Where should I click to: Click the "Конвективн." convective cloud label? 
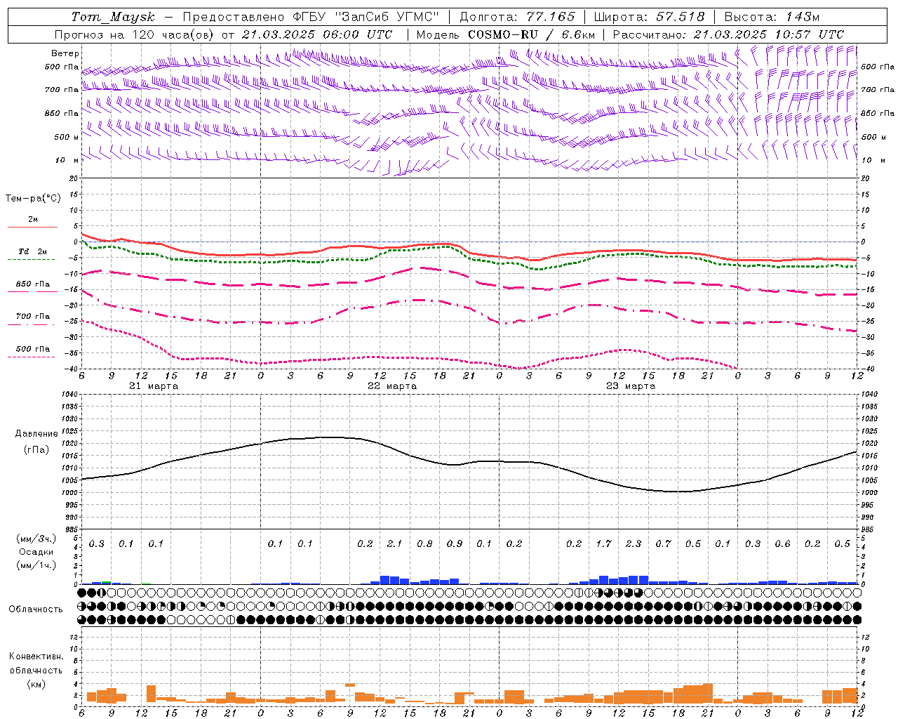click(36, 657)
